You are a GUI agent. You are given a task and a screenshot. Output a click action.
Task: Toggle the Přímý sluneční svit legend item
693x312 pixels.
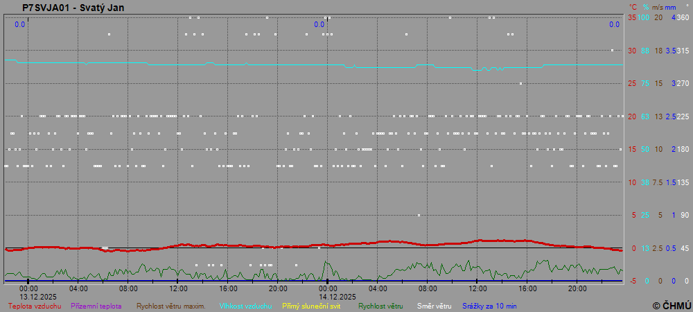312,305
